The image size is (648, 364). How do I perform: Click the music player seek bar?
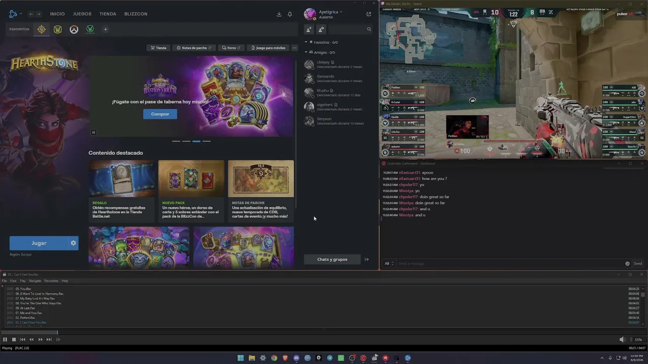(x=324, y=332)
